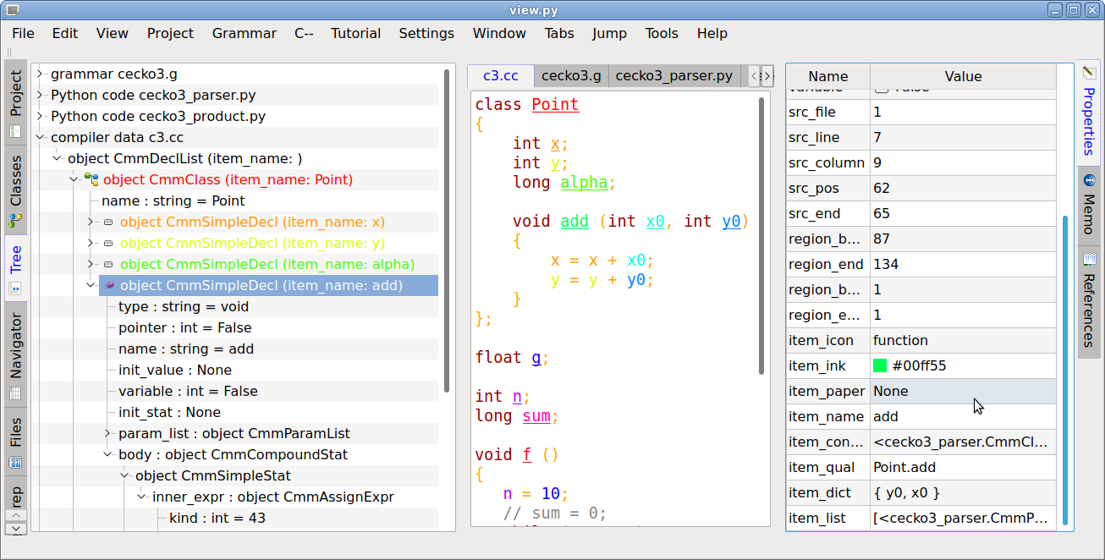
Task: Click the variable icon next to item_name: alpha
Action: click(108, 264)
